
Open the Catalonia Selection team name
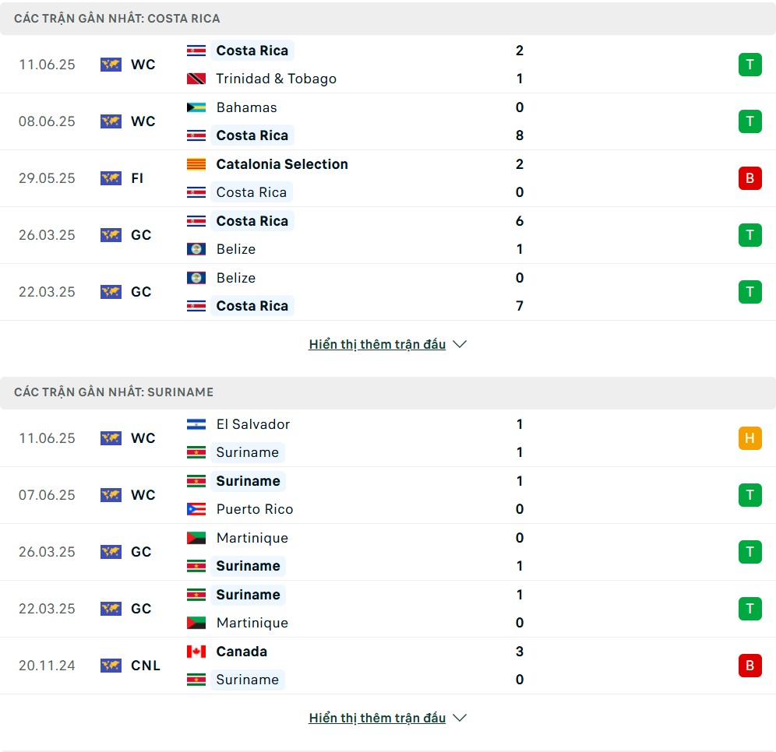282,164
